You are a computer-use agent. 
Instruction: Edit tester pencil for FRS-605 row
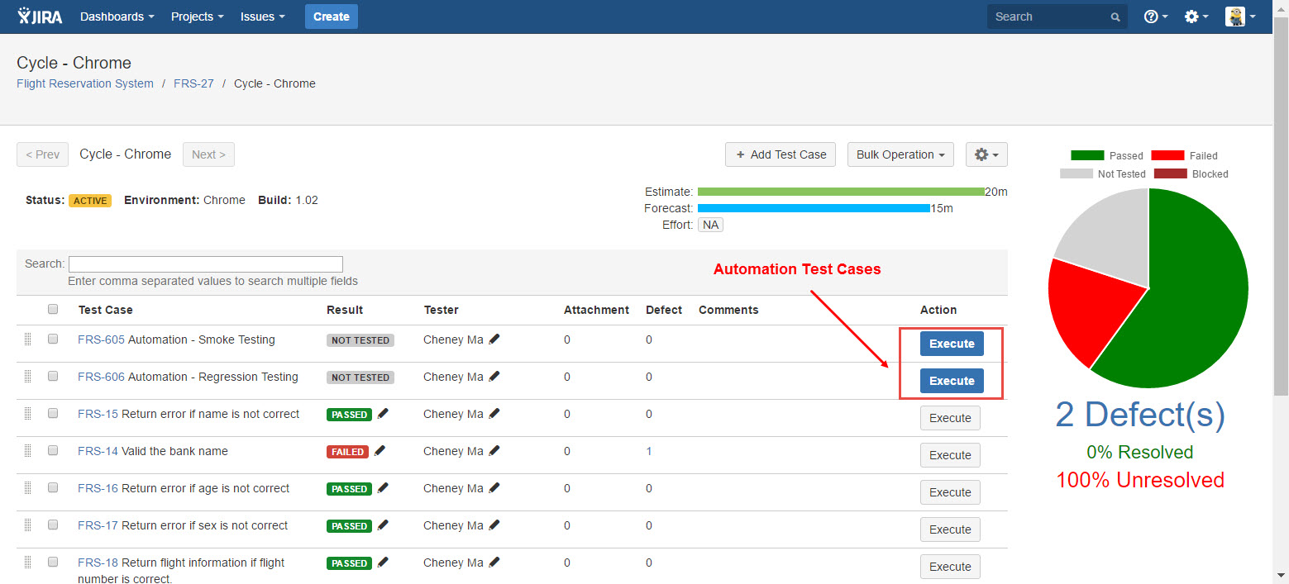494,339
